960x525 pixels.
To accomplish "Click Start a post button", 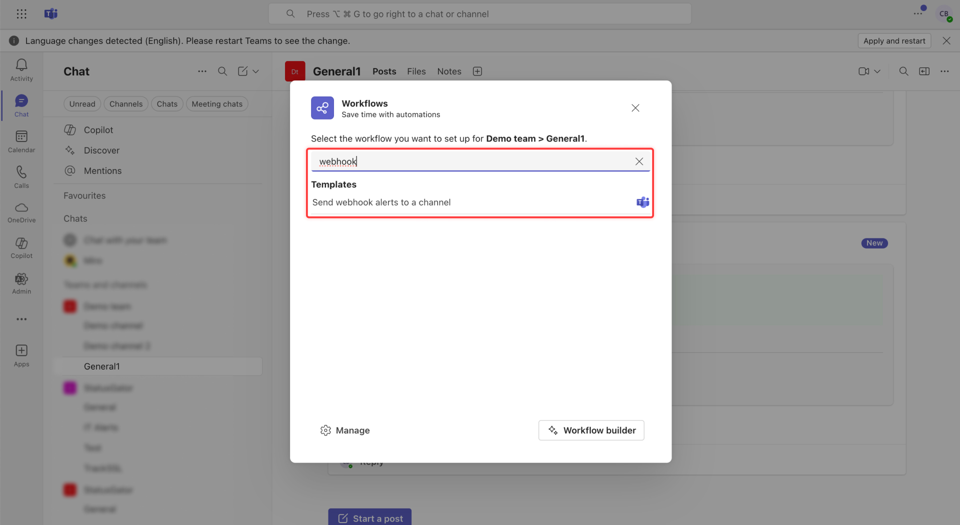I will click(370, 517).
